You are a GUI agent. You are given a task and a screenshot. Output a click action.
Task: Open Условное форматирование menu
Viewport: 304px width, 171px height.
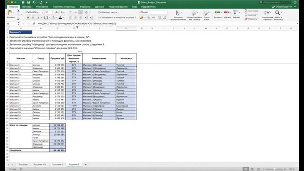click(x=178, y=15)
